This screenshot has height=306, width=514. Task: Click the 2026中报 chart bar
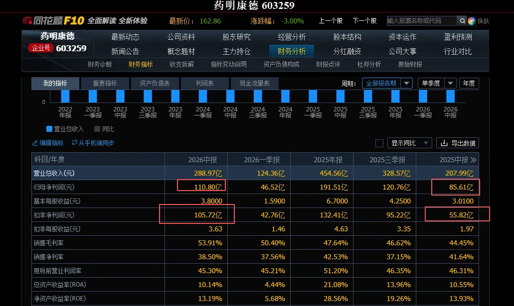[x=450, y=97]
